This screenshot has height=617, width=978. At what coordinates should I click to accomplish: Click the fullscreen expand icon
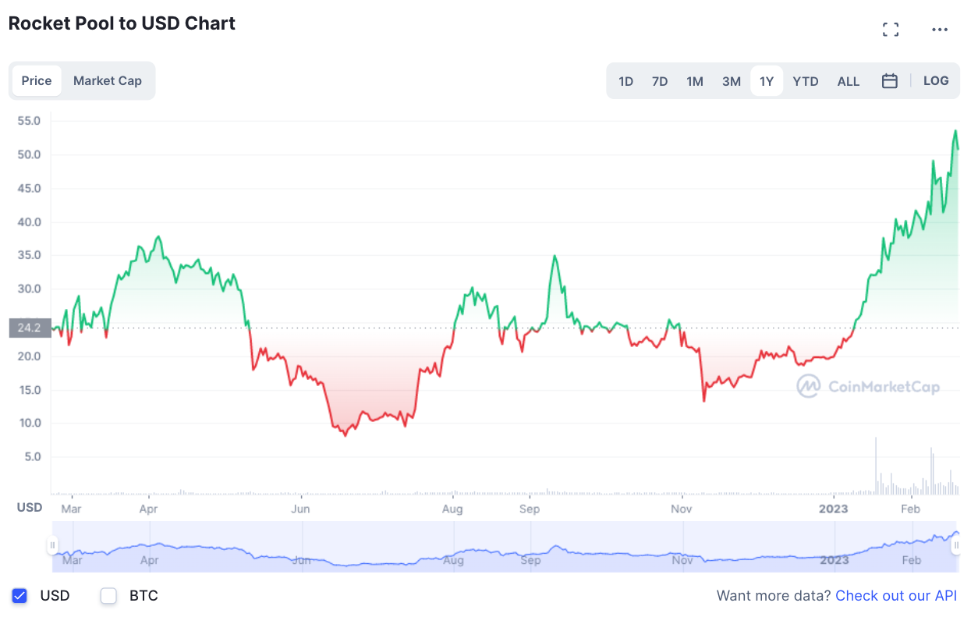[x=890, y=29]
